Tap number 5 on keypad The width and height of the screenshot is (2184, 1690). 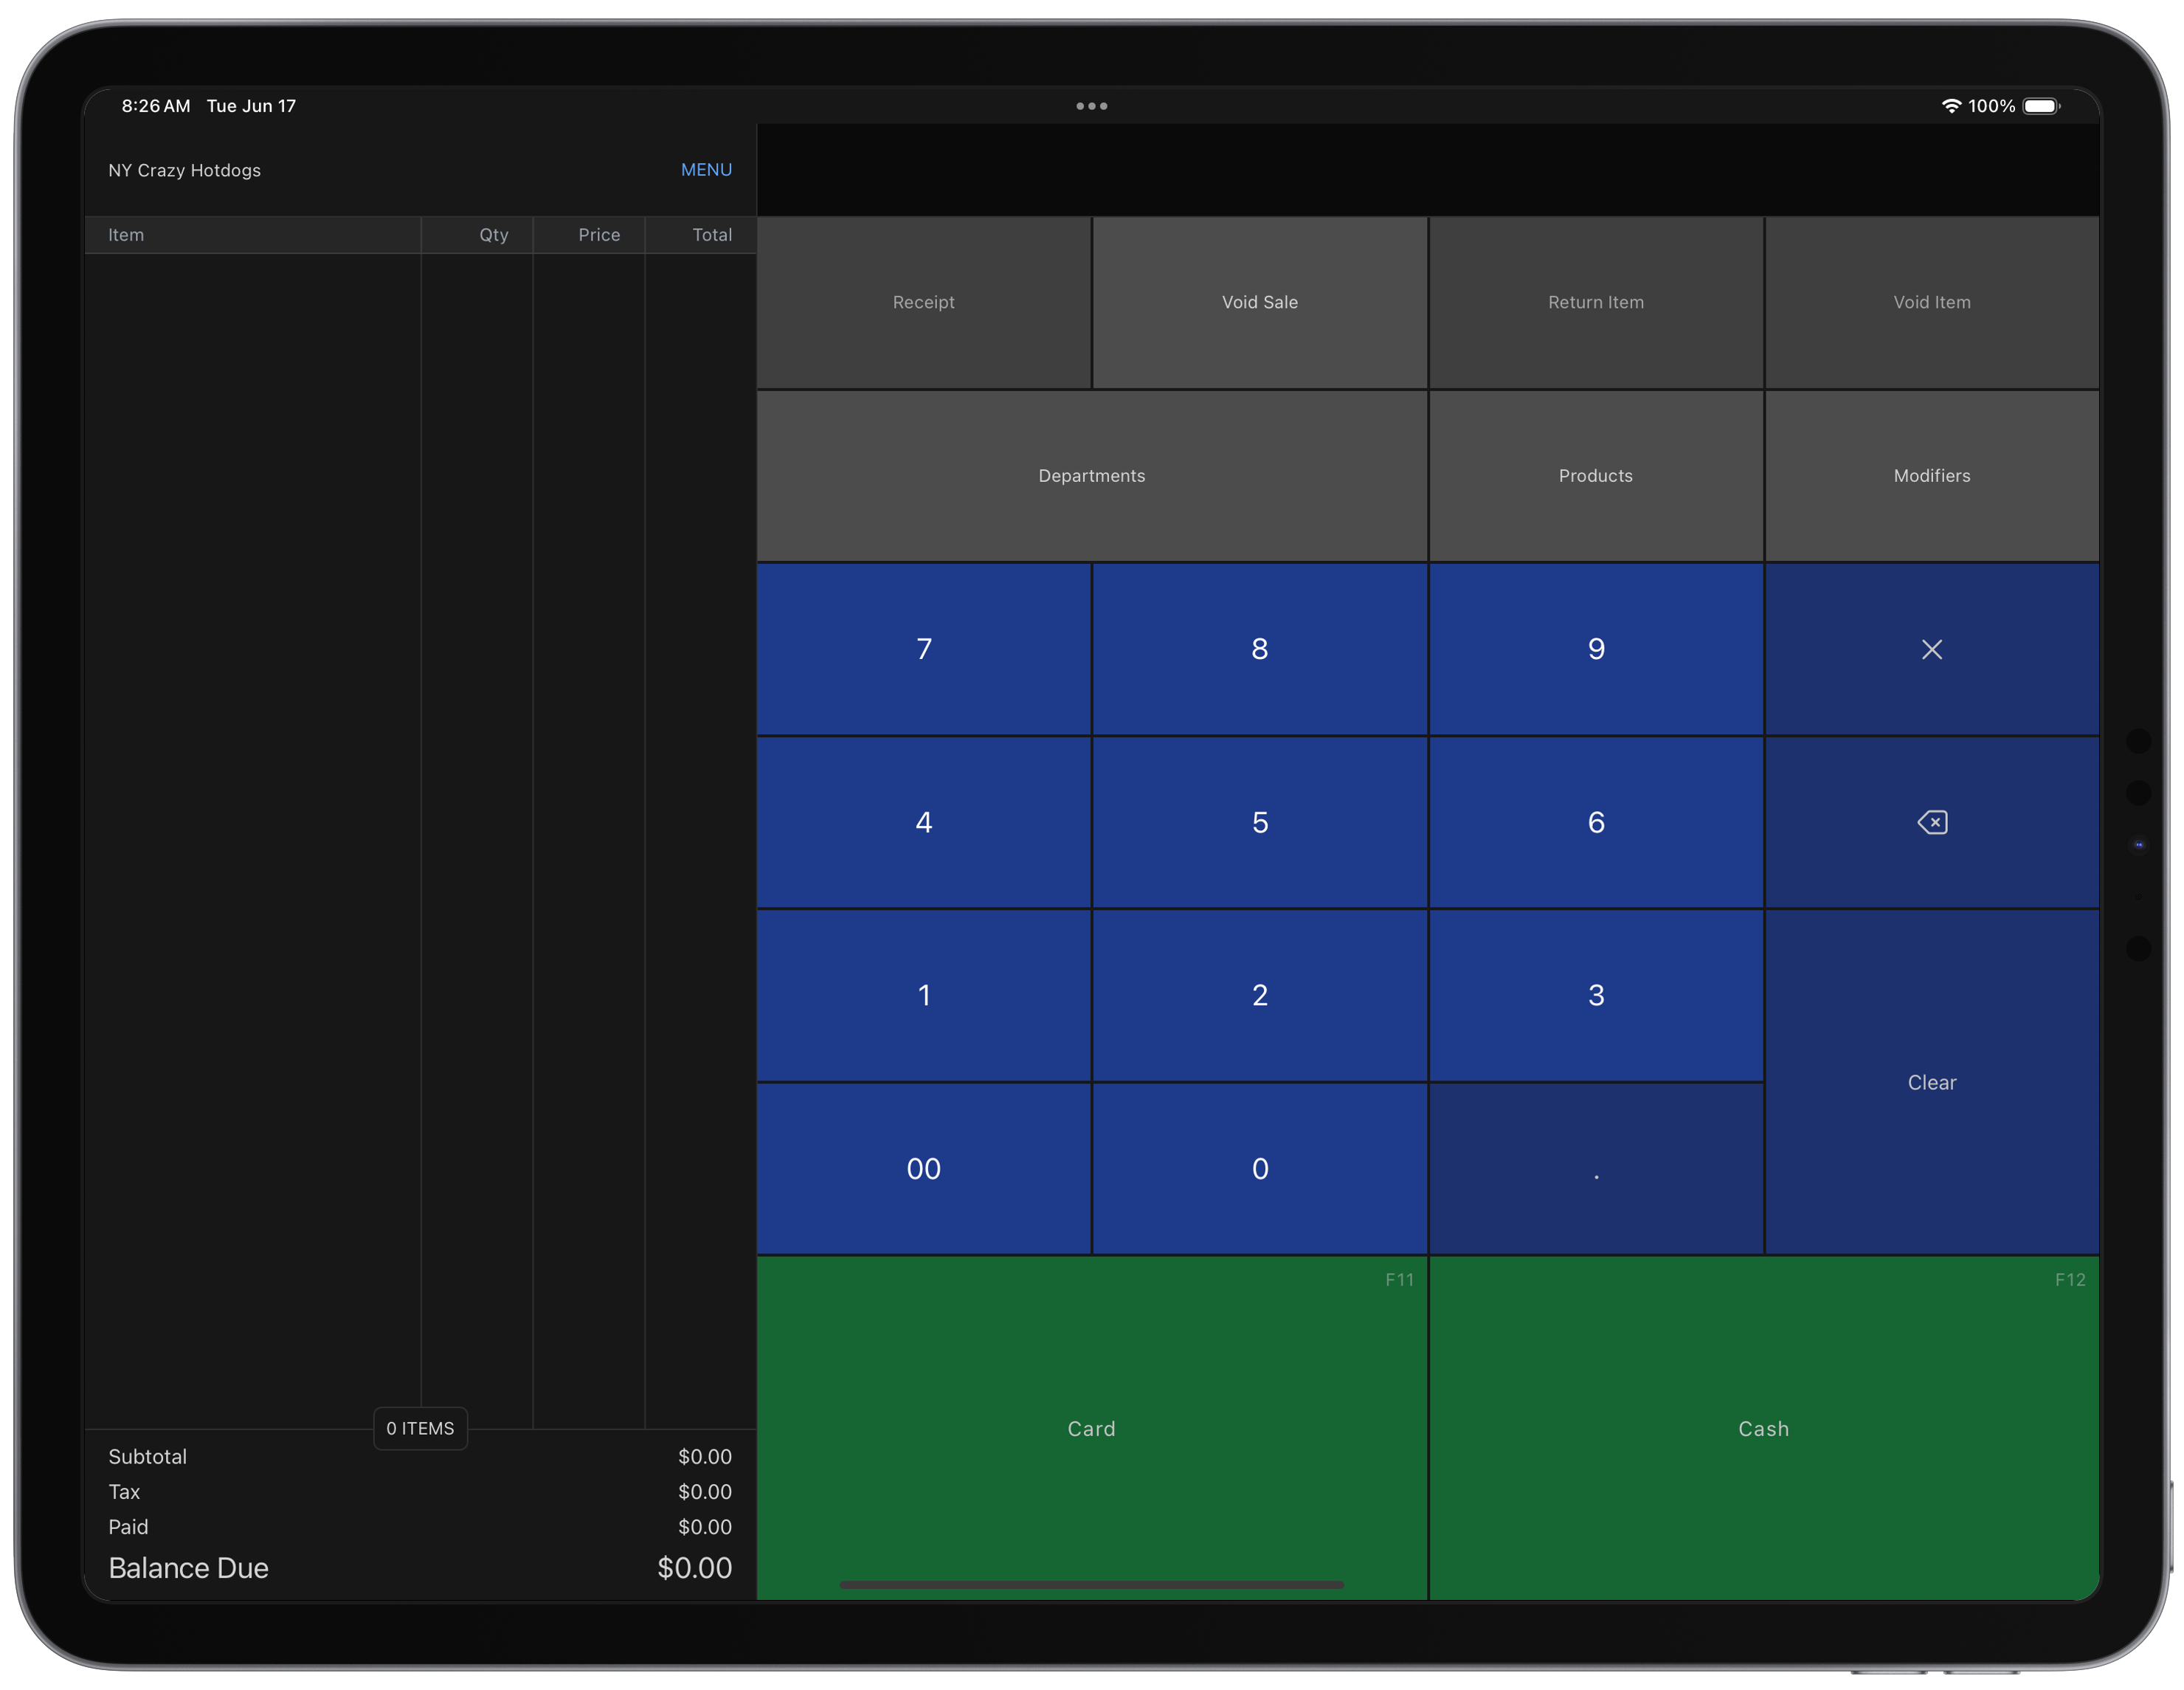click(x=1259, y=822)
